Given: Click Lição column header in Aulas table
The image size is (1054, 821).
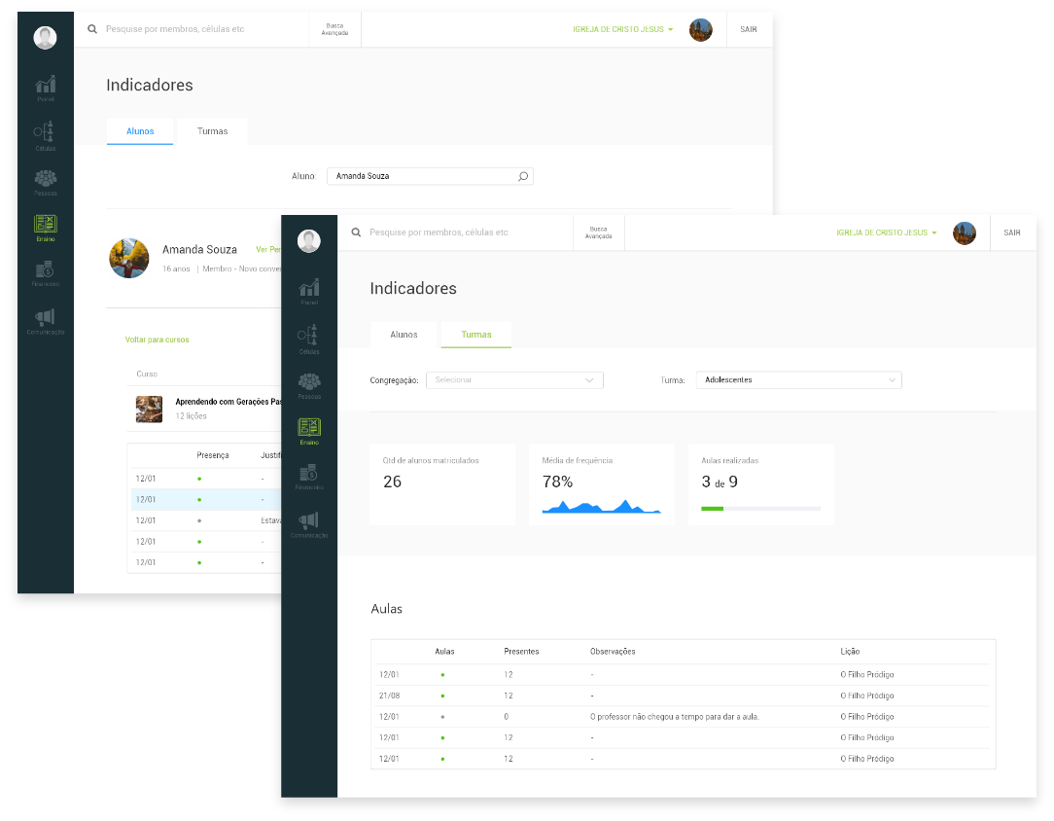Looking at the screenshot, I should (850, 652).
